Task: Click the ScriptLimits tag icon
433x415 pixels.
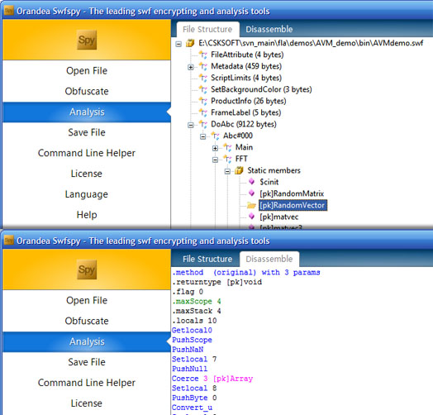Action: (x=203, y=78)
